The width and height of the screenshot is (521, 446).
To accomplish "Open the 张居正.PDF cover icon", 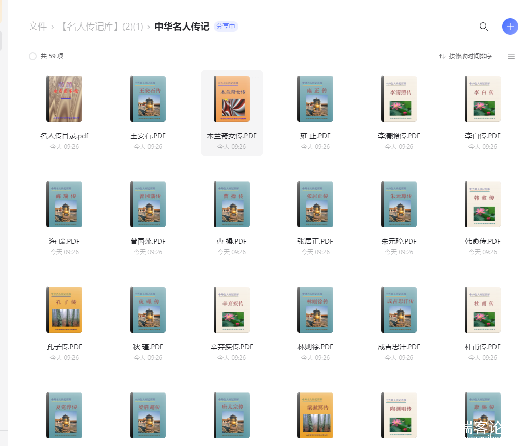I will coord(315,204).
